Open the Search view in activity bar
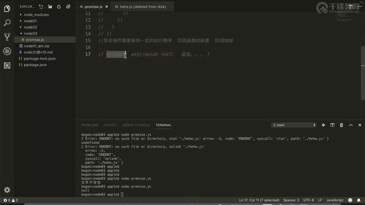The image size is (365, 205). pyautogui.click(x=7, y=23)
